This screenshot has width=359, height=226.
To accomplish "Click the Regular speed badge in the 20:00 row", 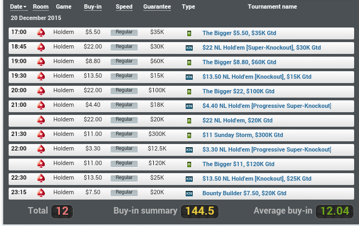I will coord(124,91).
